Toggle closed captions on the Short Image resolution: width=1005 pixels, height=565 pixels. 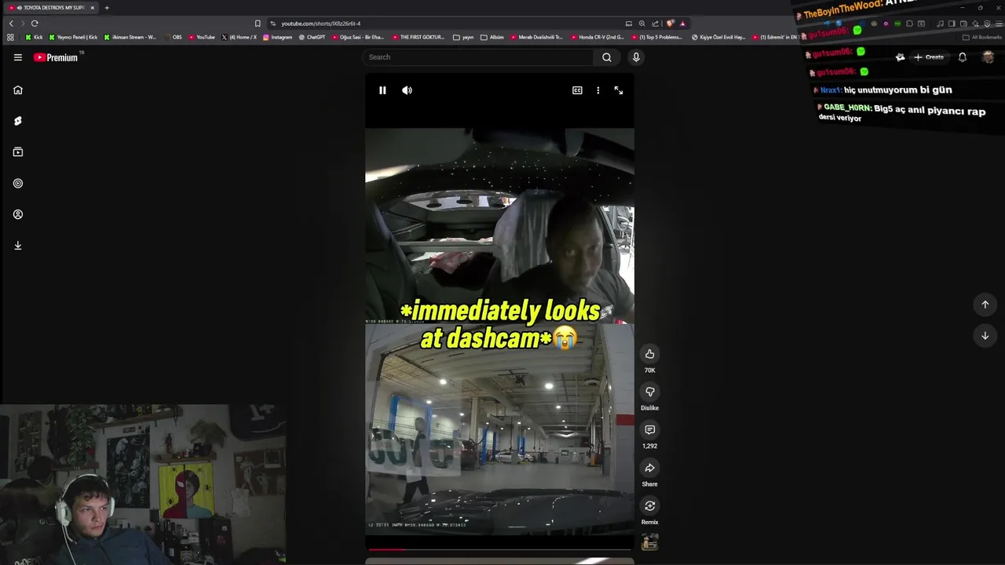577,90
